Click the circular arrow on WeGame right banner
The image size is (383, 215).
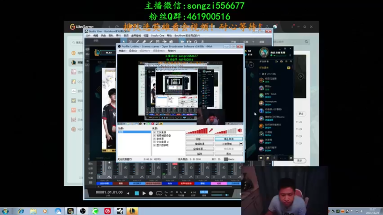point(301,76)
